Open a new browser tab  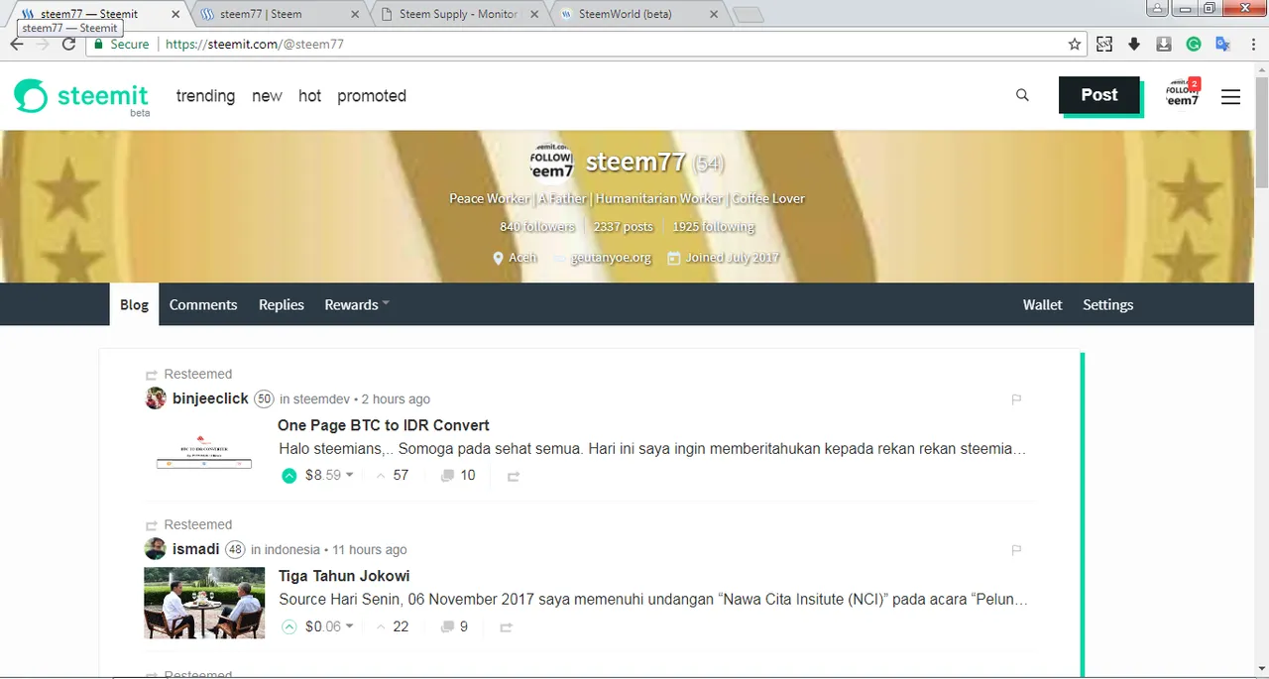(x=748, y=15)
